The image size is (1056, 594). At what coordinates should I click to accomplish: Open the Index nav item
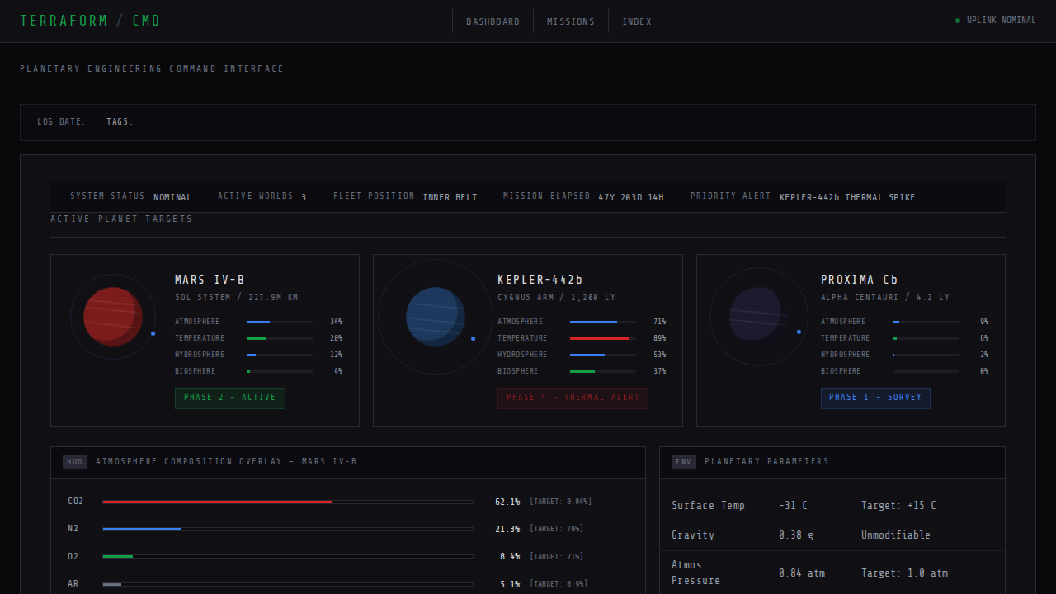[x=637, y=21]
